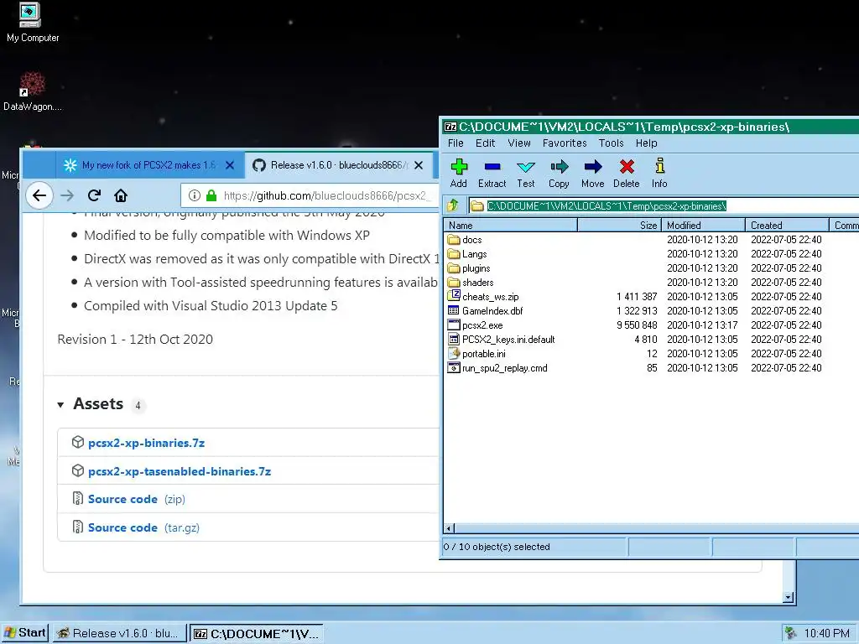This screenshot has width=859, height=644.
Task: Select the plugins folder
Action: (469, 267)
